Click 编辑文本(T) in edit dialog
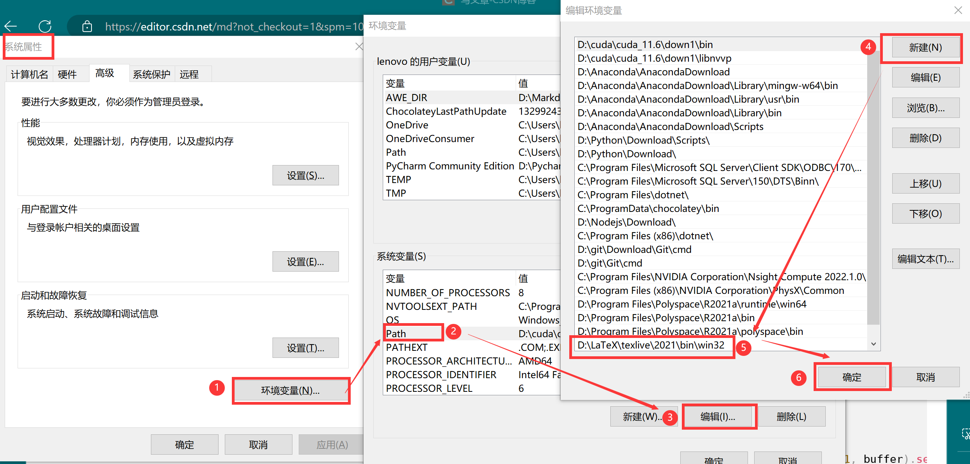Image resolution: width=970 pixels, height=464 pixels. point(925,259)
